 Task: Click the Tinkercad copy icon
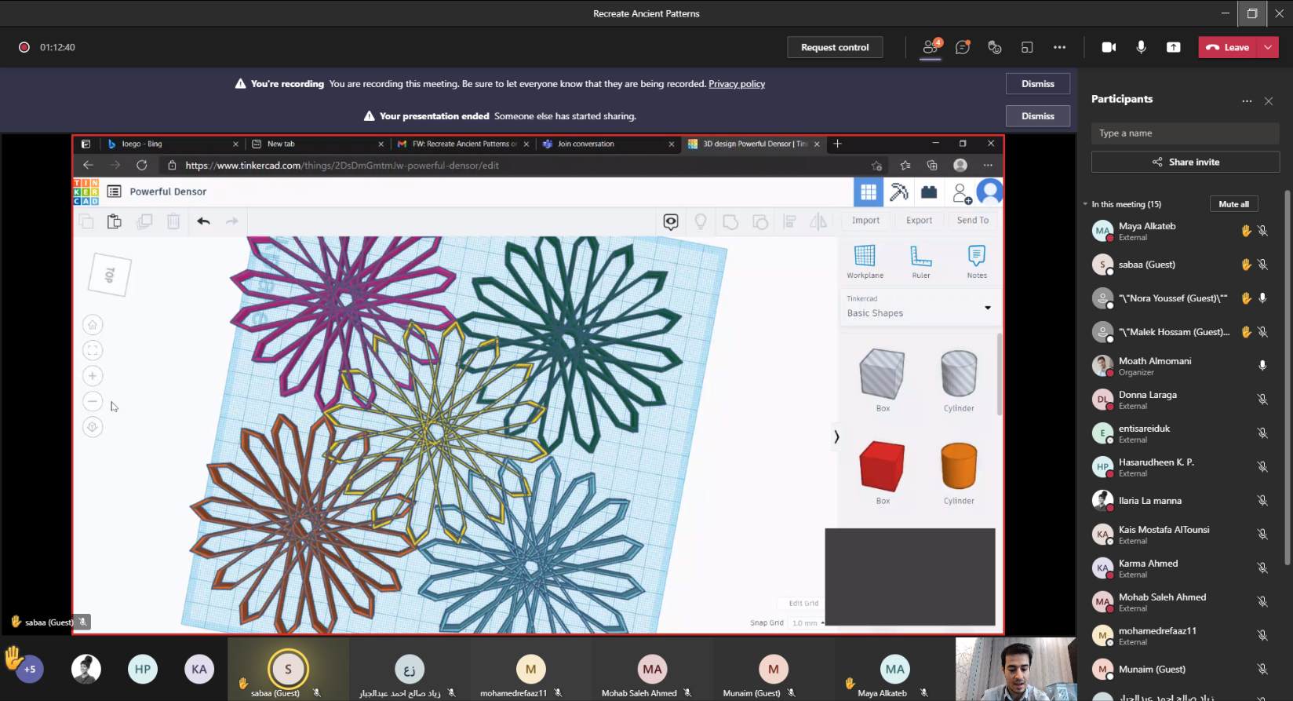tap(86, 221)
